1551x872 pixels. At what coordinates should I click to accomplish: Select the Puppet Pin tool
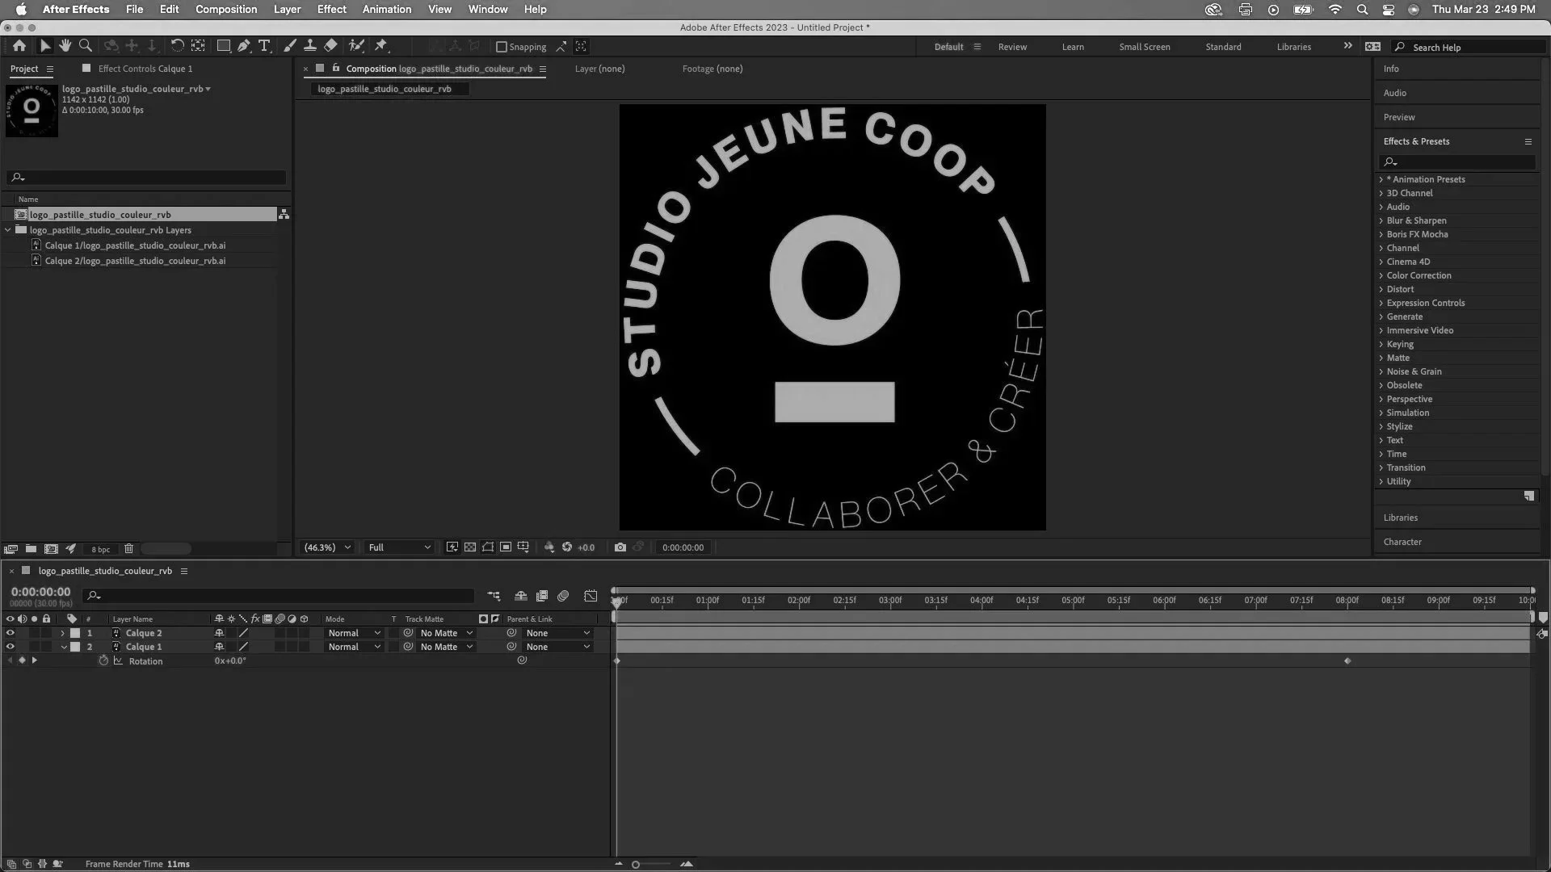381,46
